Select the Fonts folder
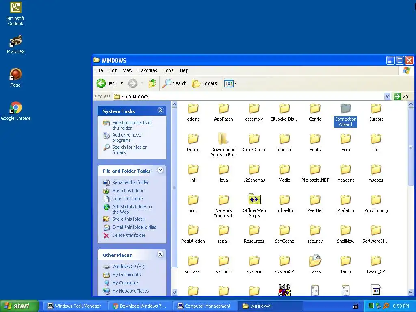The height and width of the screenshot is (312, 416). (x=315, y=143)
